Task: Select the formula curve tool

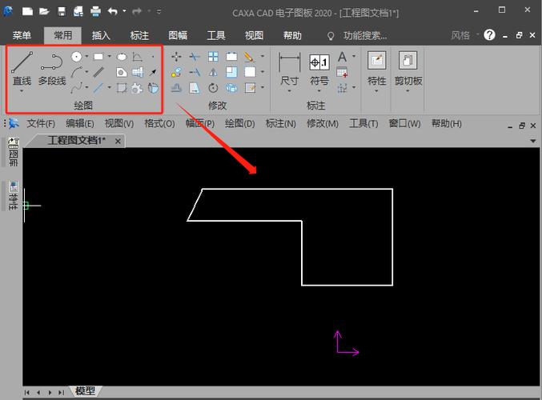Action: click(x=137, y=57)
